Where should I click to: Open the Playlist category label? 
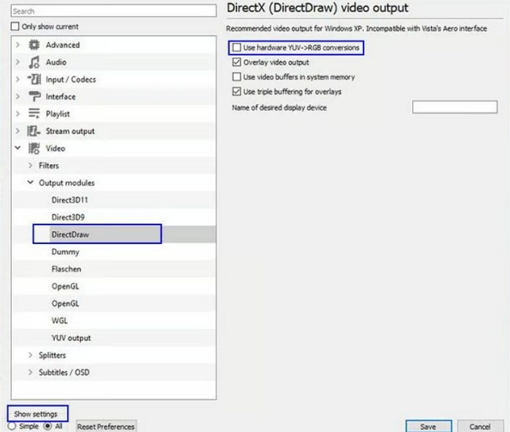point(58,114)
